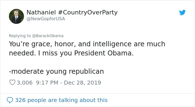Click the Dec 28, 2019 date
195x107 pixels.
(82, 83)
